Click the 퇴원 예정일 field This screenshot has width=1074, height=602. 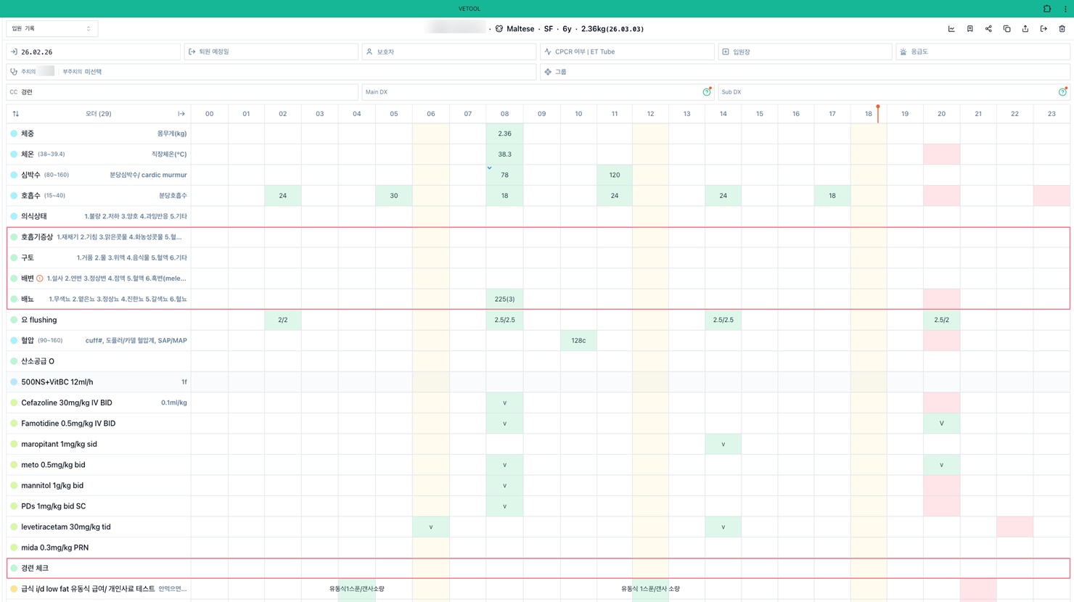pyautogui.click(x=271, y=51)
